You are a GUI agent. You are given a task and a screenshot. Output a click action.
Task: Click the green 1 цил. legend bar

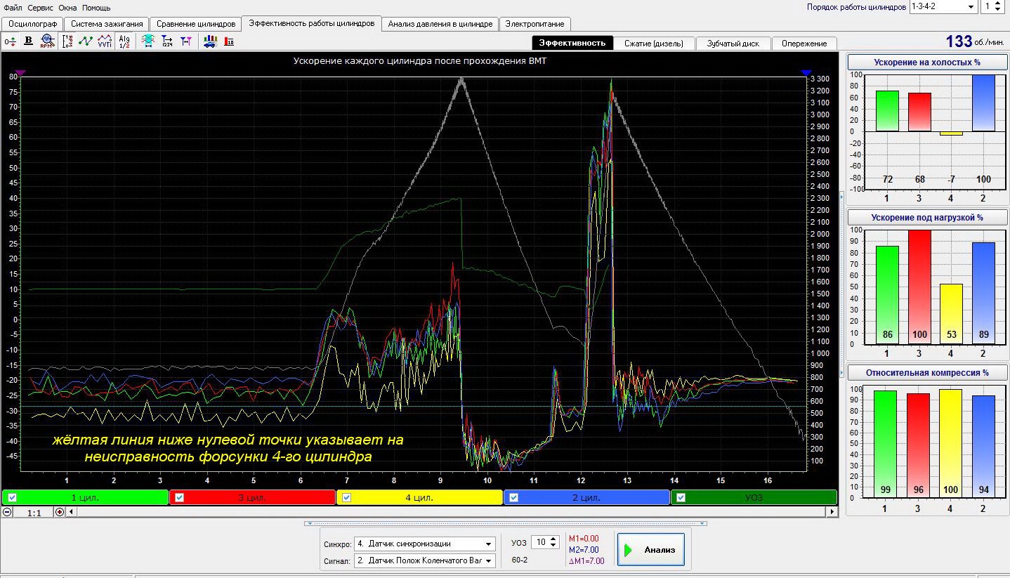click(x=85, y=498)
